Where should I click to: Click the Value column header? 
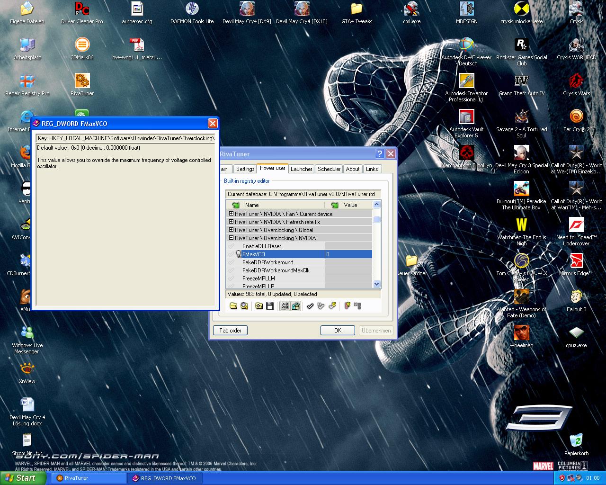click(x=348, y=205)
